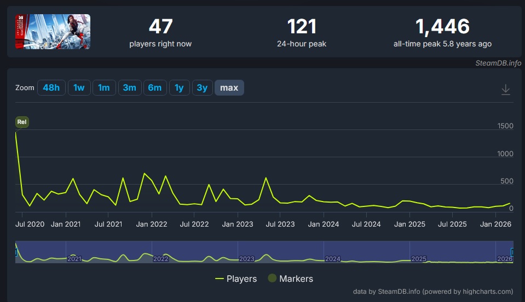Set zoom to 3m

pos(130,88)
